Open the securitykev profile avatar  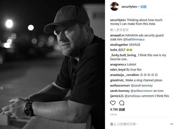[x=114, y=6]
